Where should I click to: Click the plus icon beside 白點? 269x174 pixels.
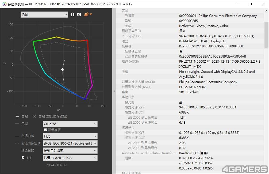pos(17,116)
